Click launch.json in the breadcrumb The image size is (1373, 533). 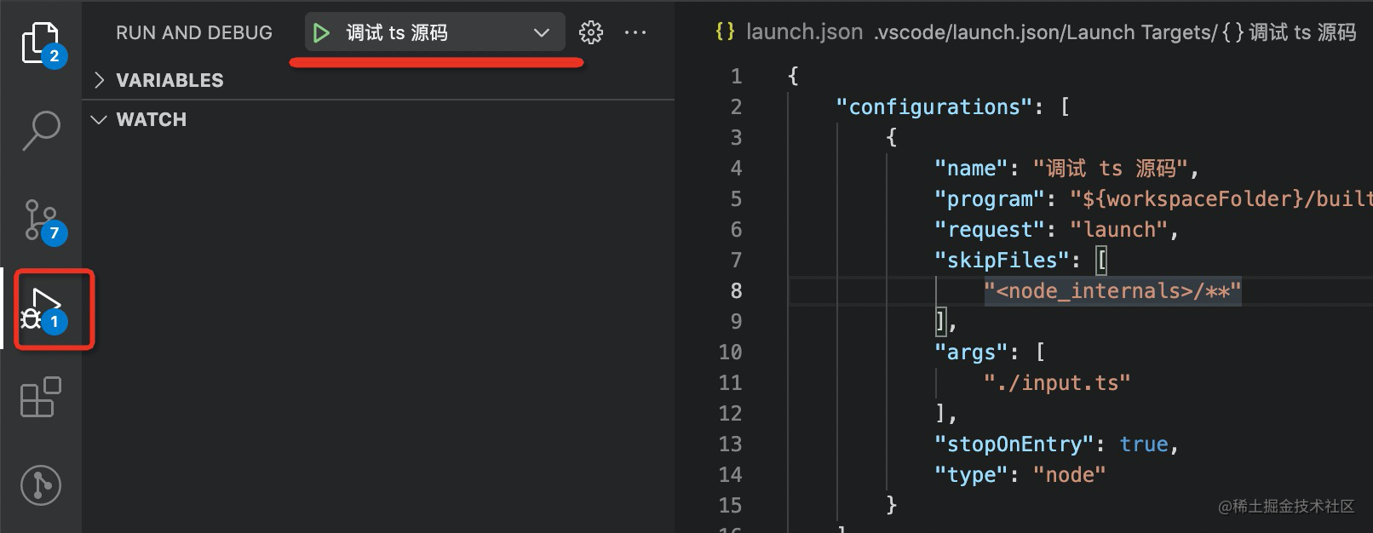point(803,32)
